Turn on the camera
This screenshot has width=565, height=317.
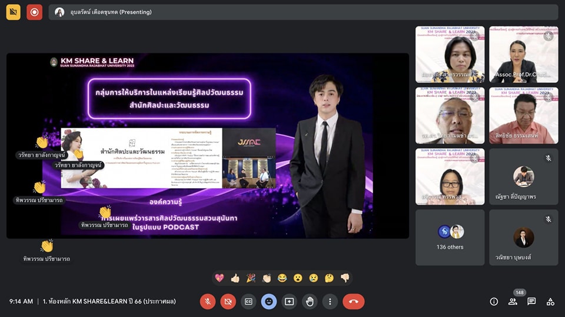pos(228,301)
